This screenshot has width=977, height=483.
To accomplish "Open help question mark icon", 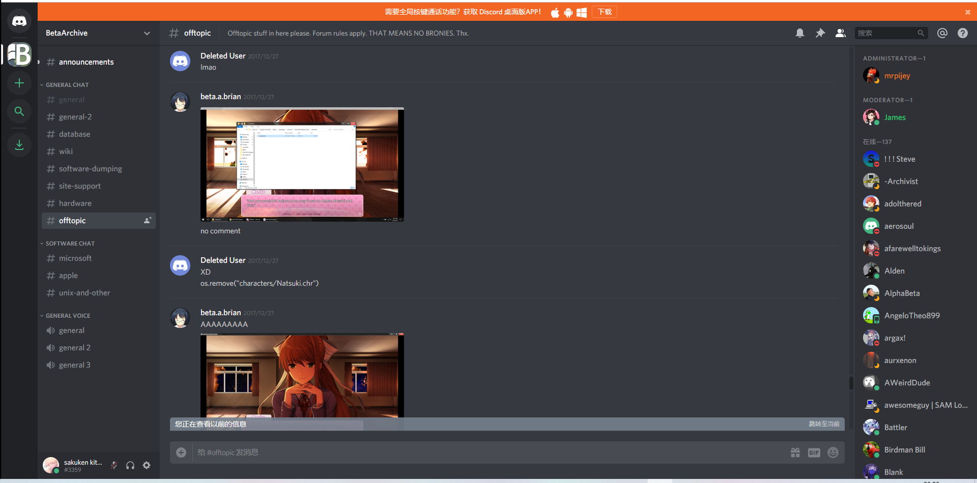I will [963, 33].
